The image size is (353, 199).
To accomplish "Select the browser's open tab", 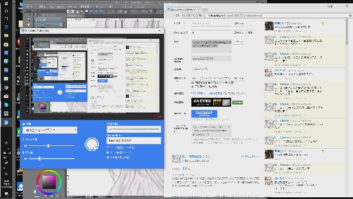I will click(x=183, y=10).
